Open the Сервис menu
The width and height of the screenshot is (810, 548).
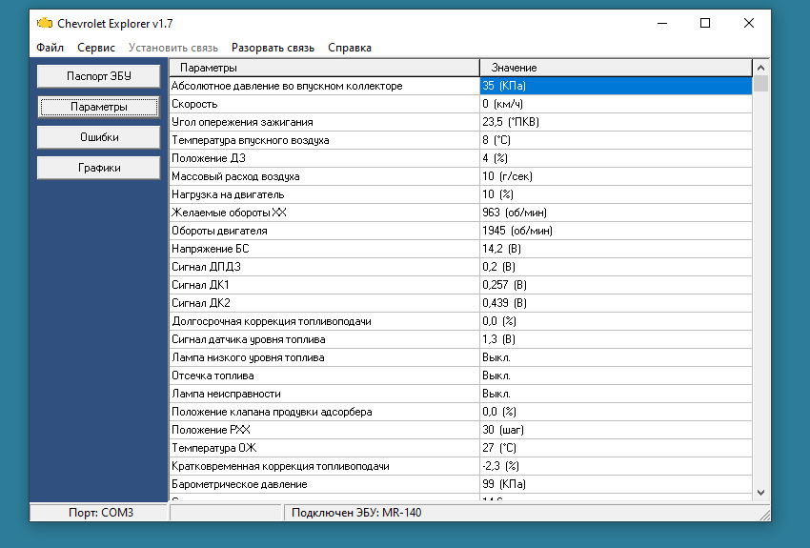pyautogui.click(x=96, y=48)
